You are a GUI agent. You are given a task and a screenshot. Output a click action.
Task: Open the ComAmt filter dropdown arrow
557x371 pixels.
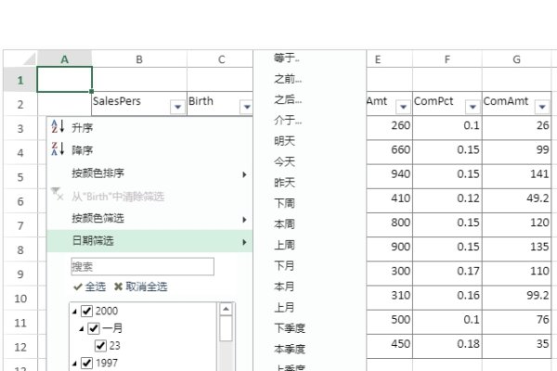click(x=542, y=107)
